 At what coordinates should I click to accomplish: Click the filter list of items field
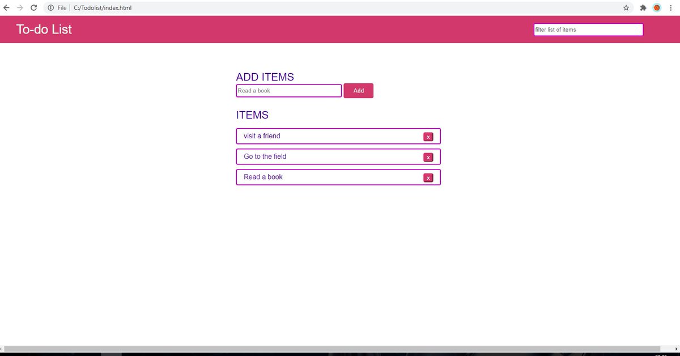pyautogui.click(x=588, y=29)
